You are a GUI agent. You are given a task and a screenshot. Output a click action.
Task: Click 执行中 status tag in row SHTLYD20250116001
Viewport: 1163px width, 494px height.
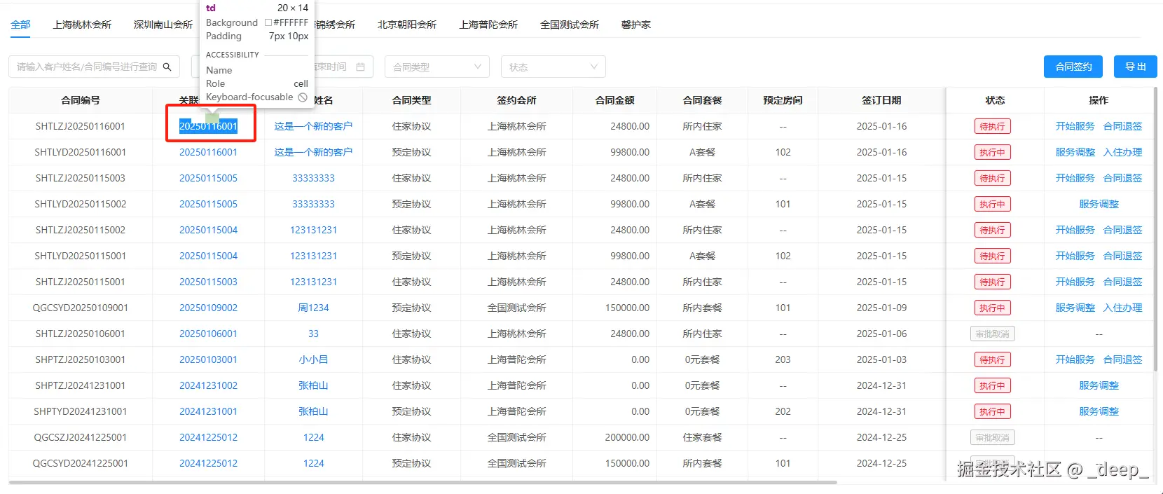(x=992, y=152)
